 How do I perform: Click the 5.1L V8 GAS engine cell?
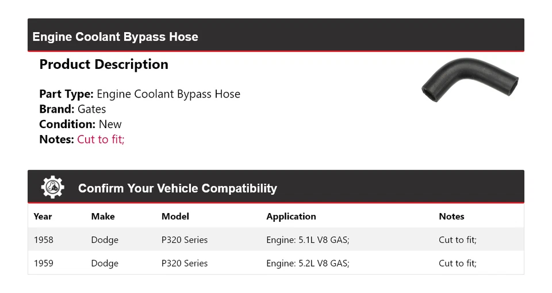point(308,240)
